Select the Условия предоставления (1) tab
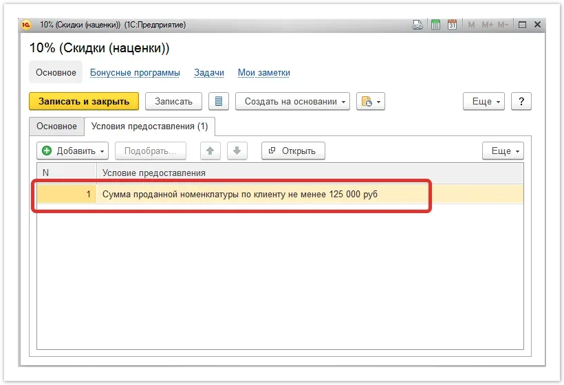The image size is (564, 385). tap(149, 126)
